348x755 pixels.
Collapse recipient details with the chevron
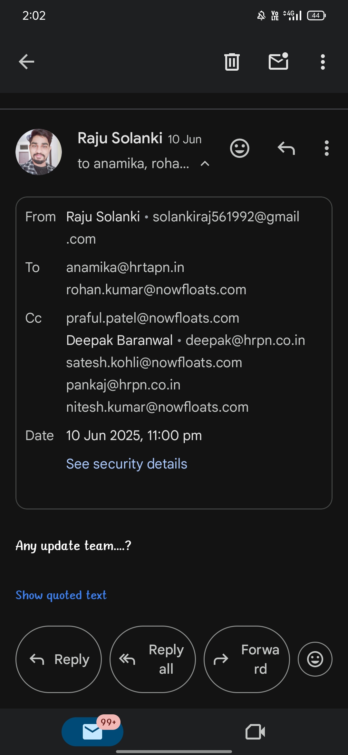[205, 164]
